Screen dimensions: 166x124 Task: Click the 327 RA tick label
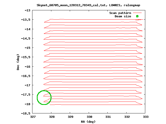(x=33, y=117)
